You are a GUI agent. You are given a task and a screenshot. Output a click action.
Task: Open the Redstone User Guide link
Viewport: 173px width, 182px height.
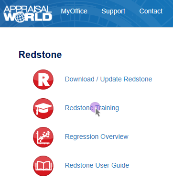click(x=97, y=165)
